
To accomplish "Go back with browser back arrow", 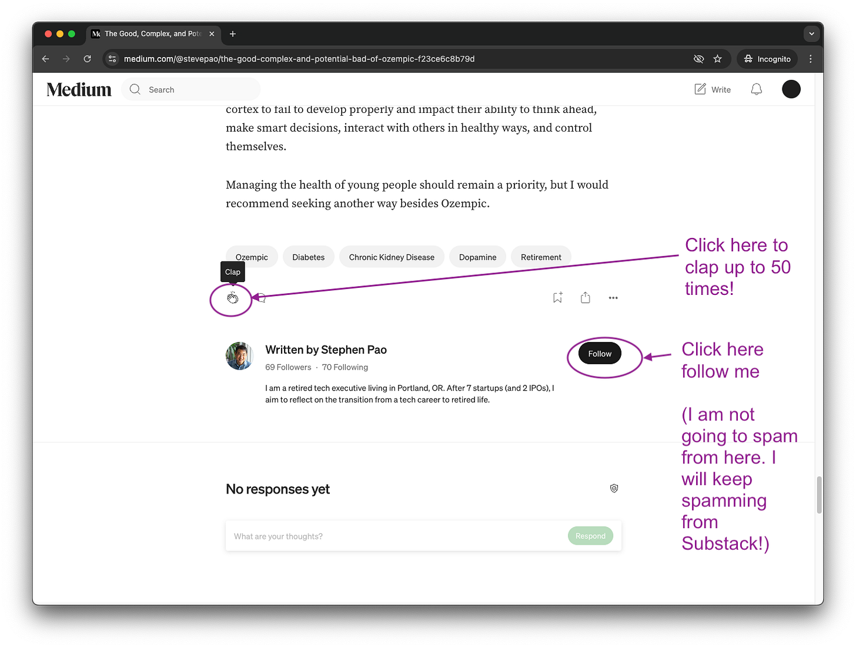I will [46, 59].
